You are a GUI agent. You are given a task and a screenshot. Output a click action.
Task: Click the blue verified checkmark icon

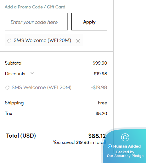tap(110, 146)
